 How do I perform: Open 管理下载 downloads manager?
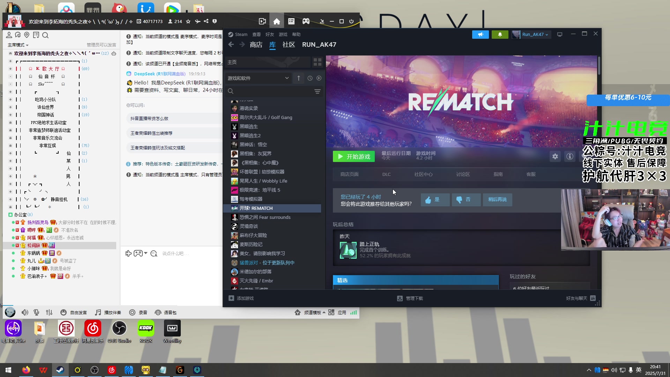click(410, 298)
